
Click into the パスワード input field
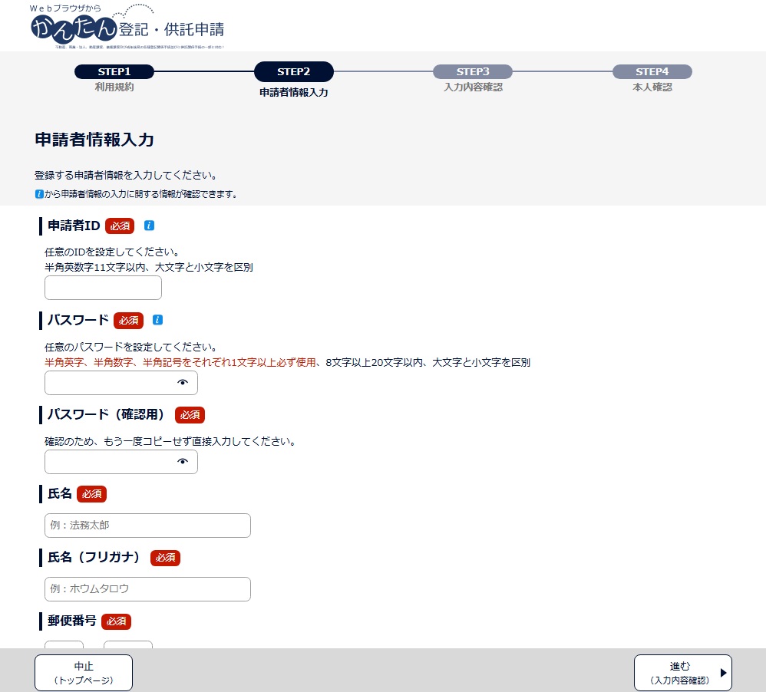pos(109,383)
